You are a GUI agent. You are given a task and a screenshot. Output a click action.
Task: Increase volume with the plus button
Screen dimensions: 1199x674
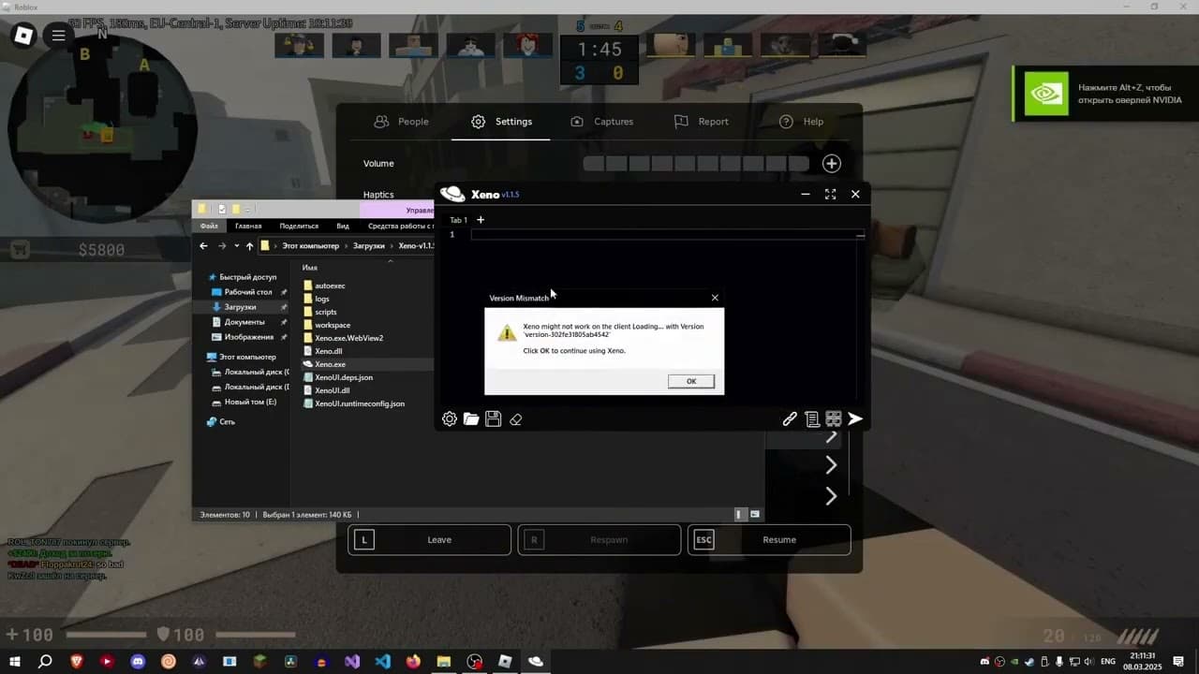click(x=831, y=164)
